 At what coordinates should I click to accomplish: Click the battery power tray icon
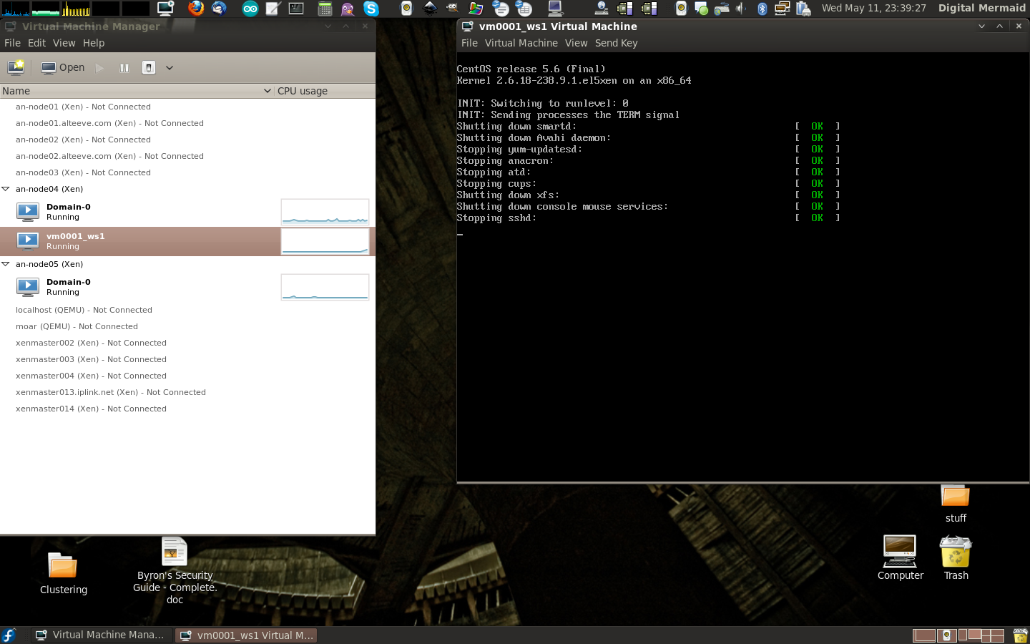803,9
